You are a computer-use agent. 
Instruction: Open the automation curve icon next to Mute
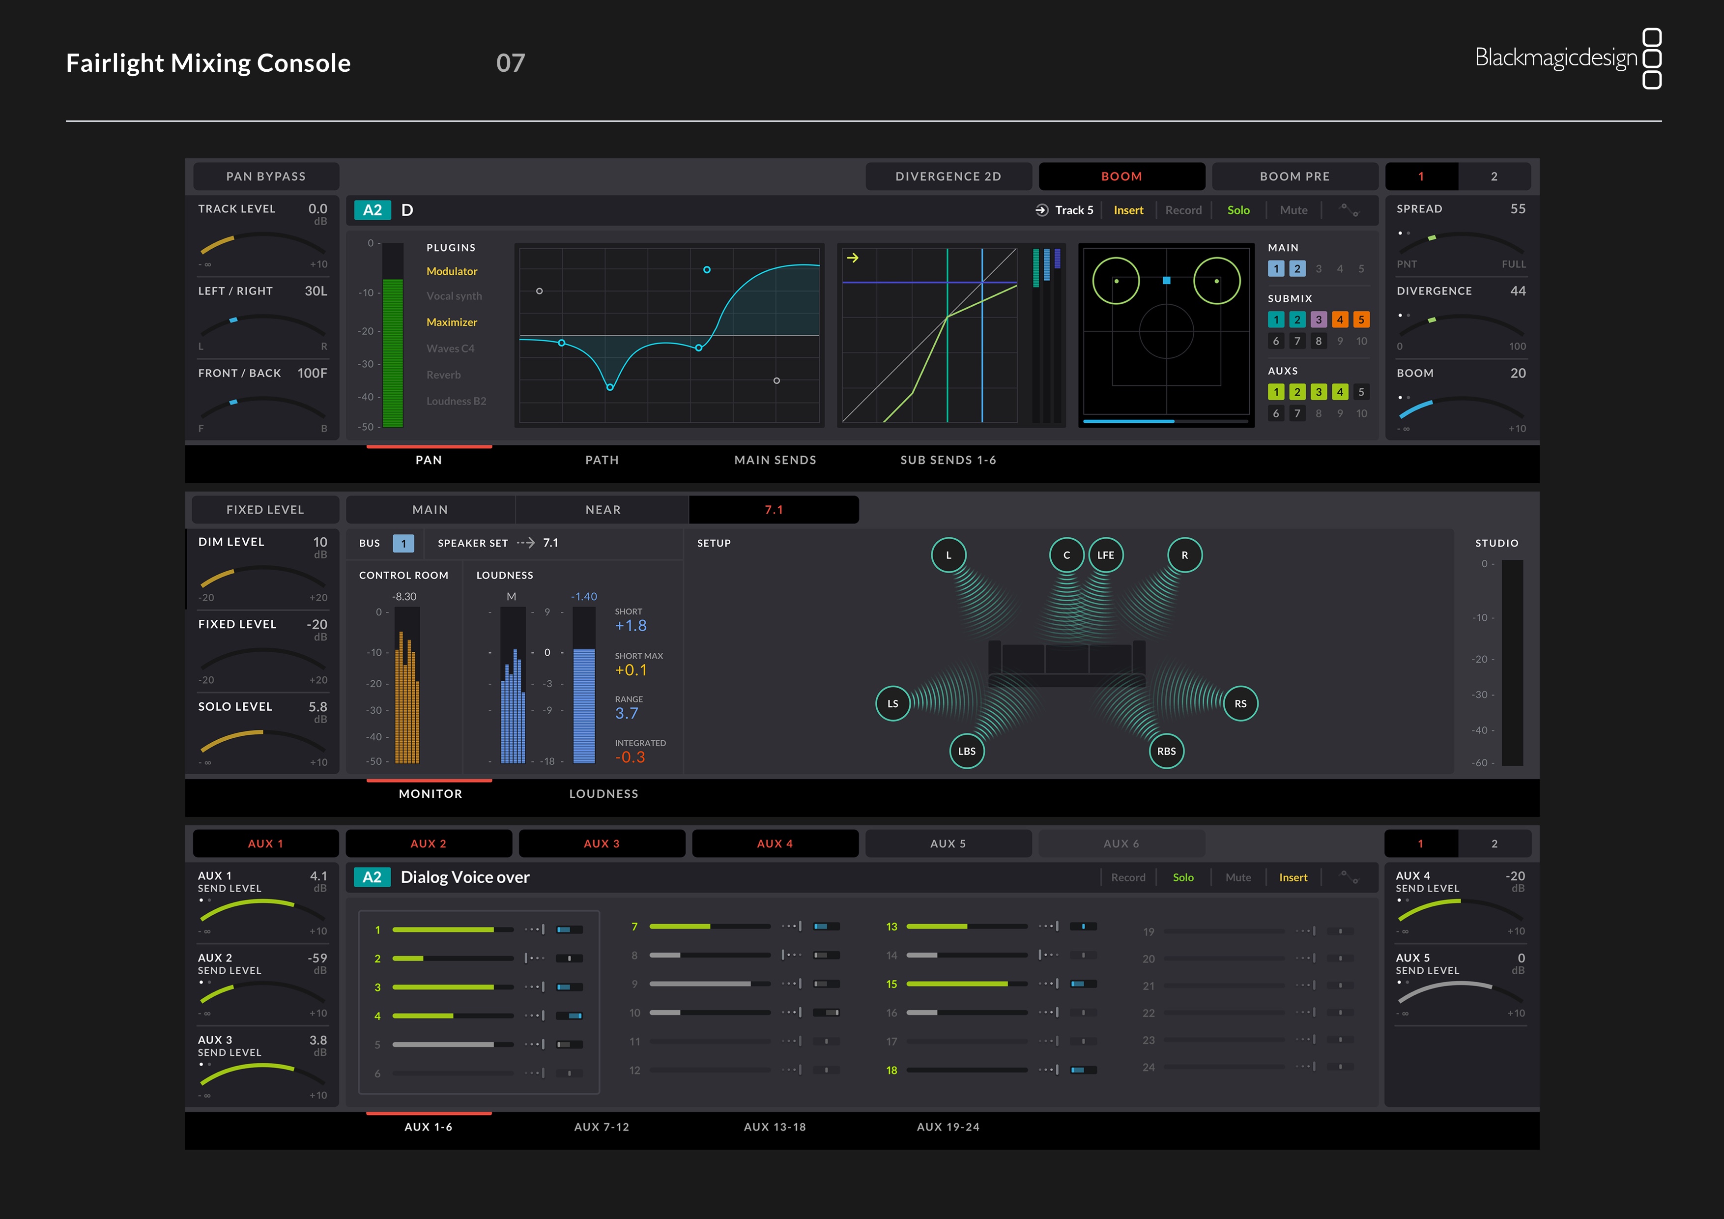[1350, 210]
